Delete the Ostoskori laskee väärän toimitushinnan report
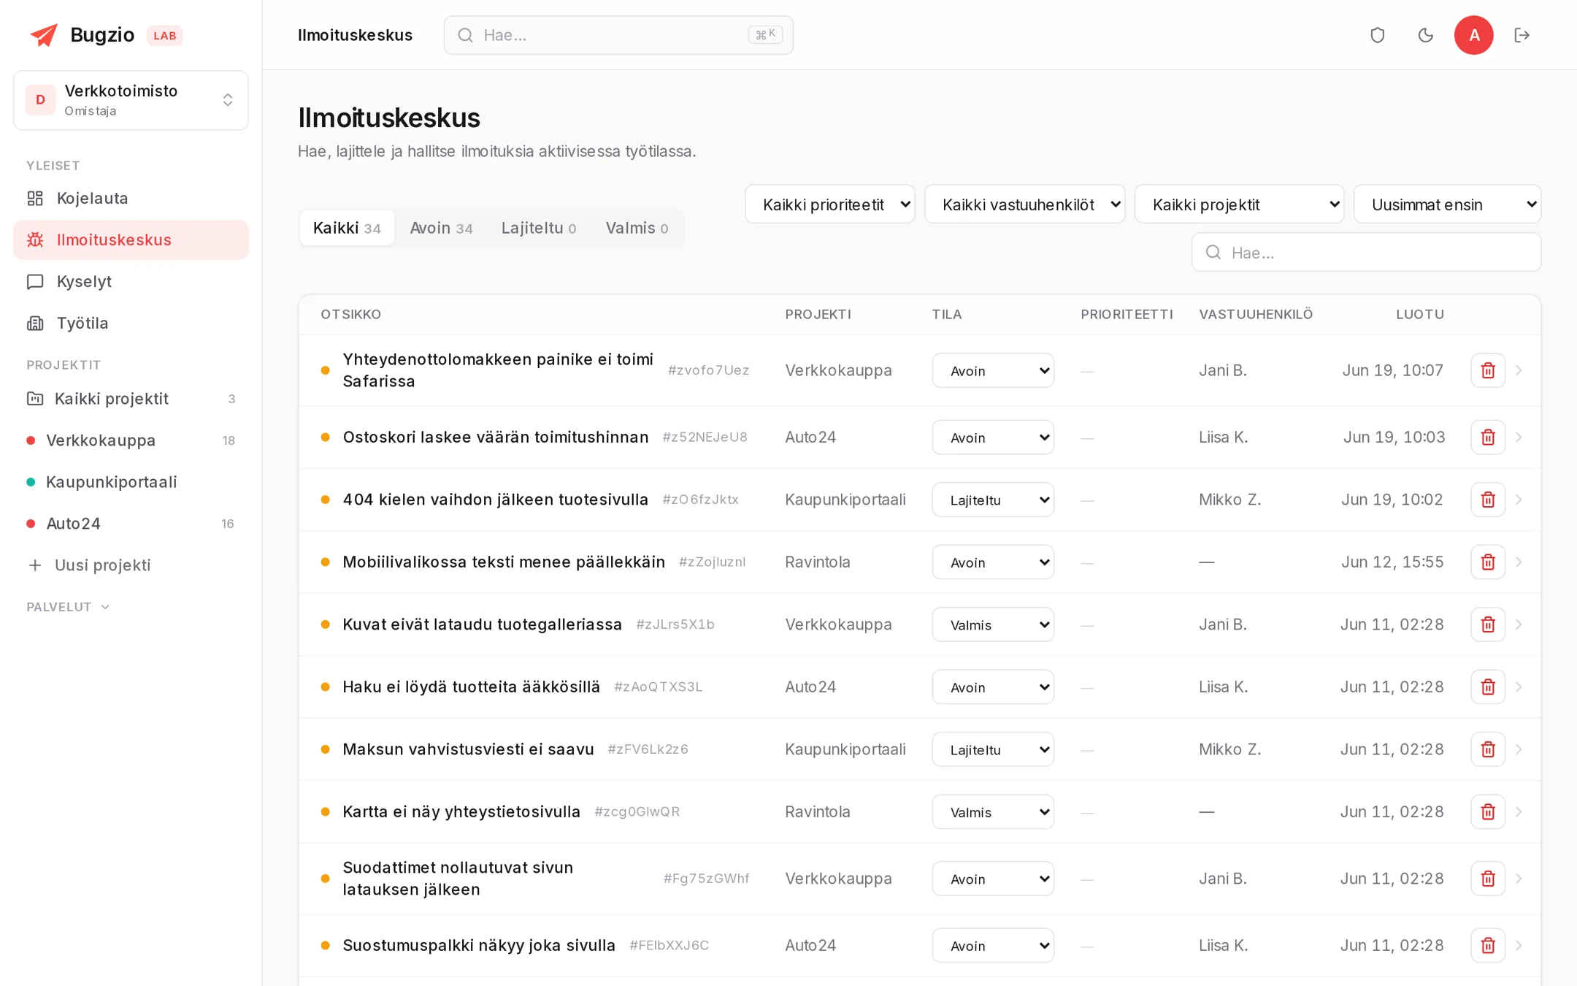 point(1487,437)
